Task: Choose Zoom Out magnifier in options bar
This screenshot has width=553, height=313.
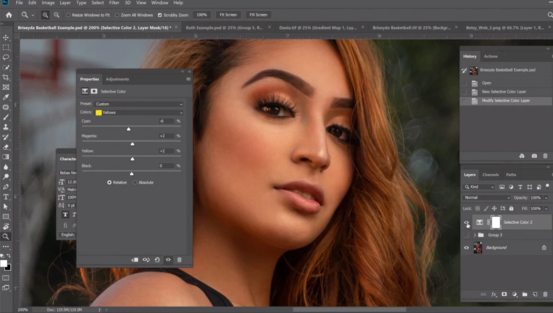Action: (x=56, y=15)
